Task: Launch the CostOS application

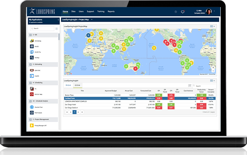Action: (34, 76)
